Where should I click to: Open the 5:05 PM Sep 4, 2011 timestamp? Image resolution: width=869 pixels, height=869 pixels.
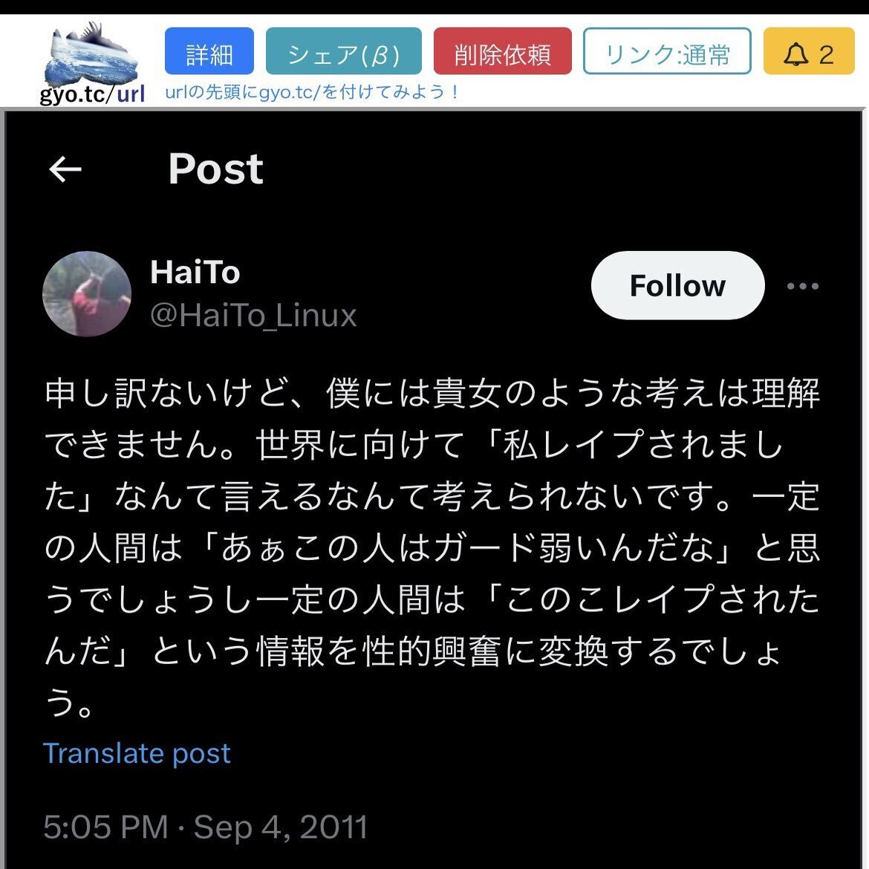tap(206, 827)
